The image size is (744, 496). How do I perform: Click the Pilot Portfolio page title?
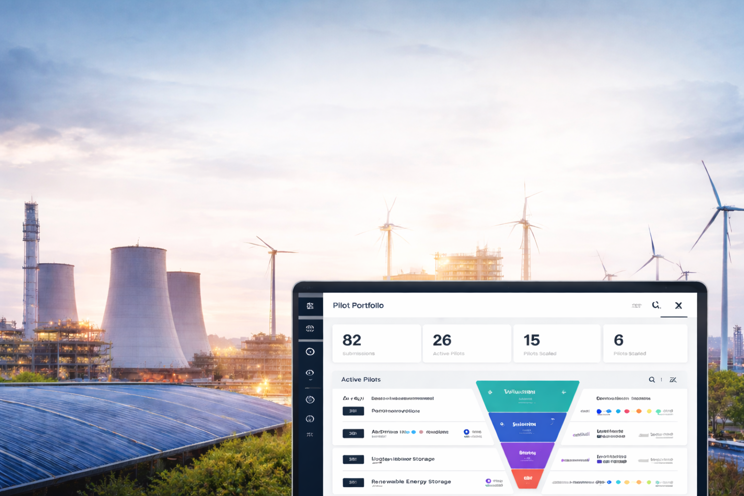358,305
